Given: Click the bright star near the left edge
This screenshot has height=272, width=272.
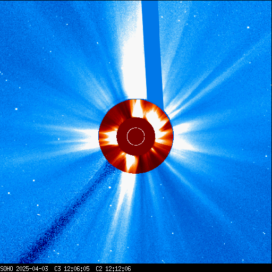Looking at the screenshot, I should (x=16, y=109).
